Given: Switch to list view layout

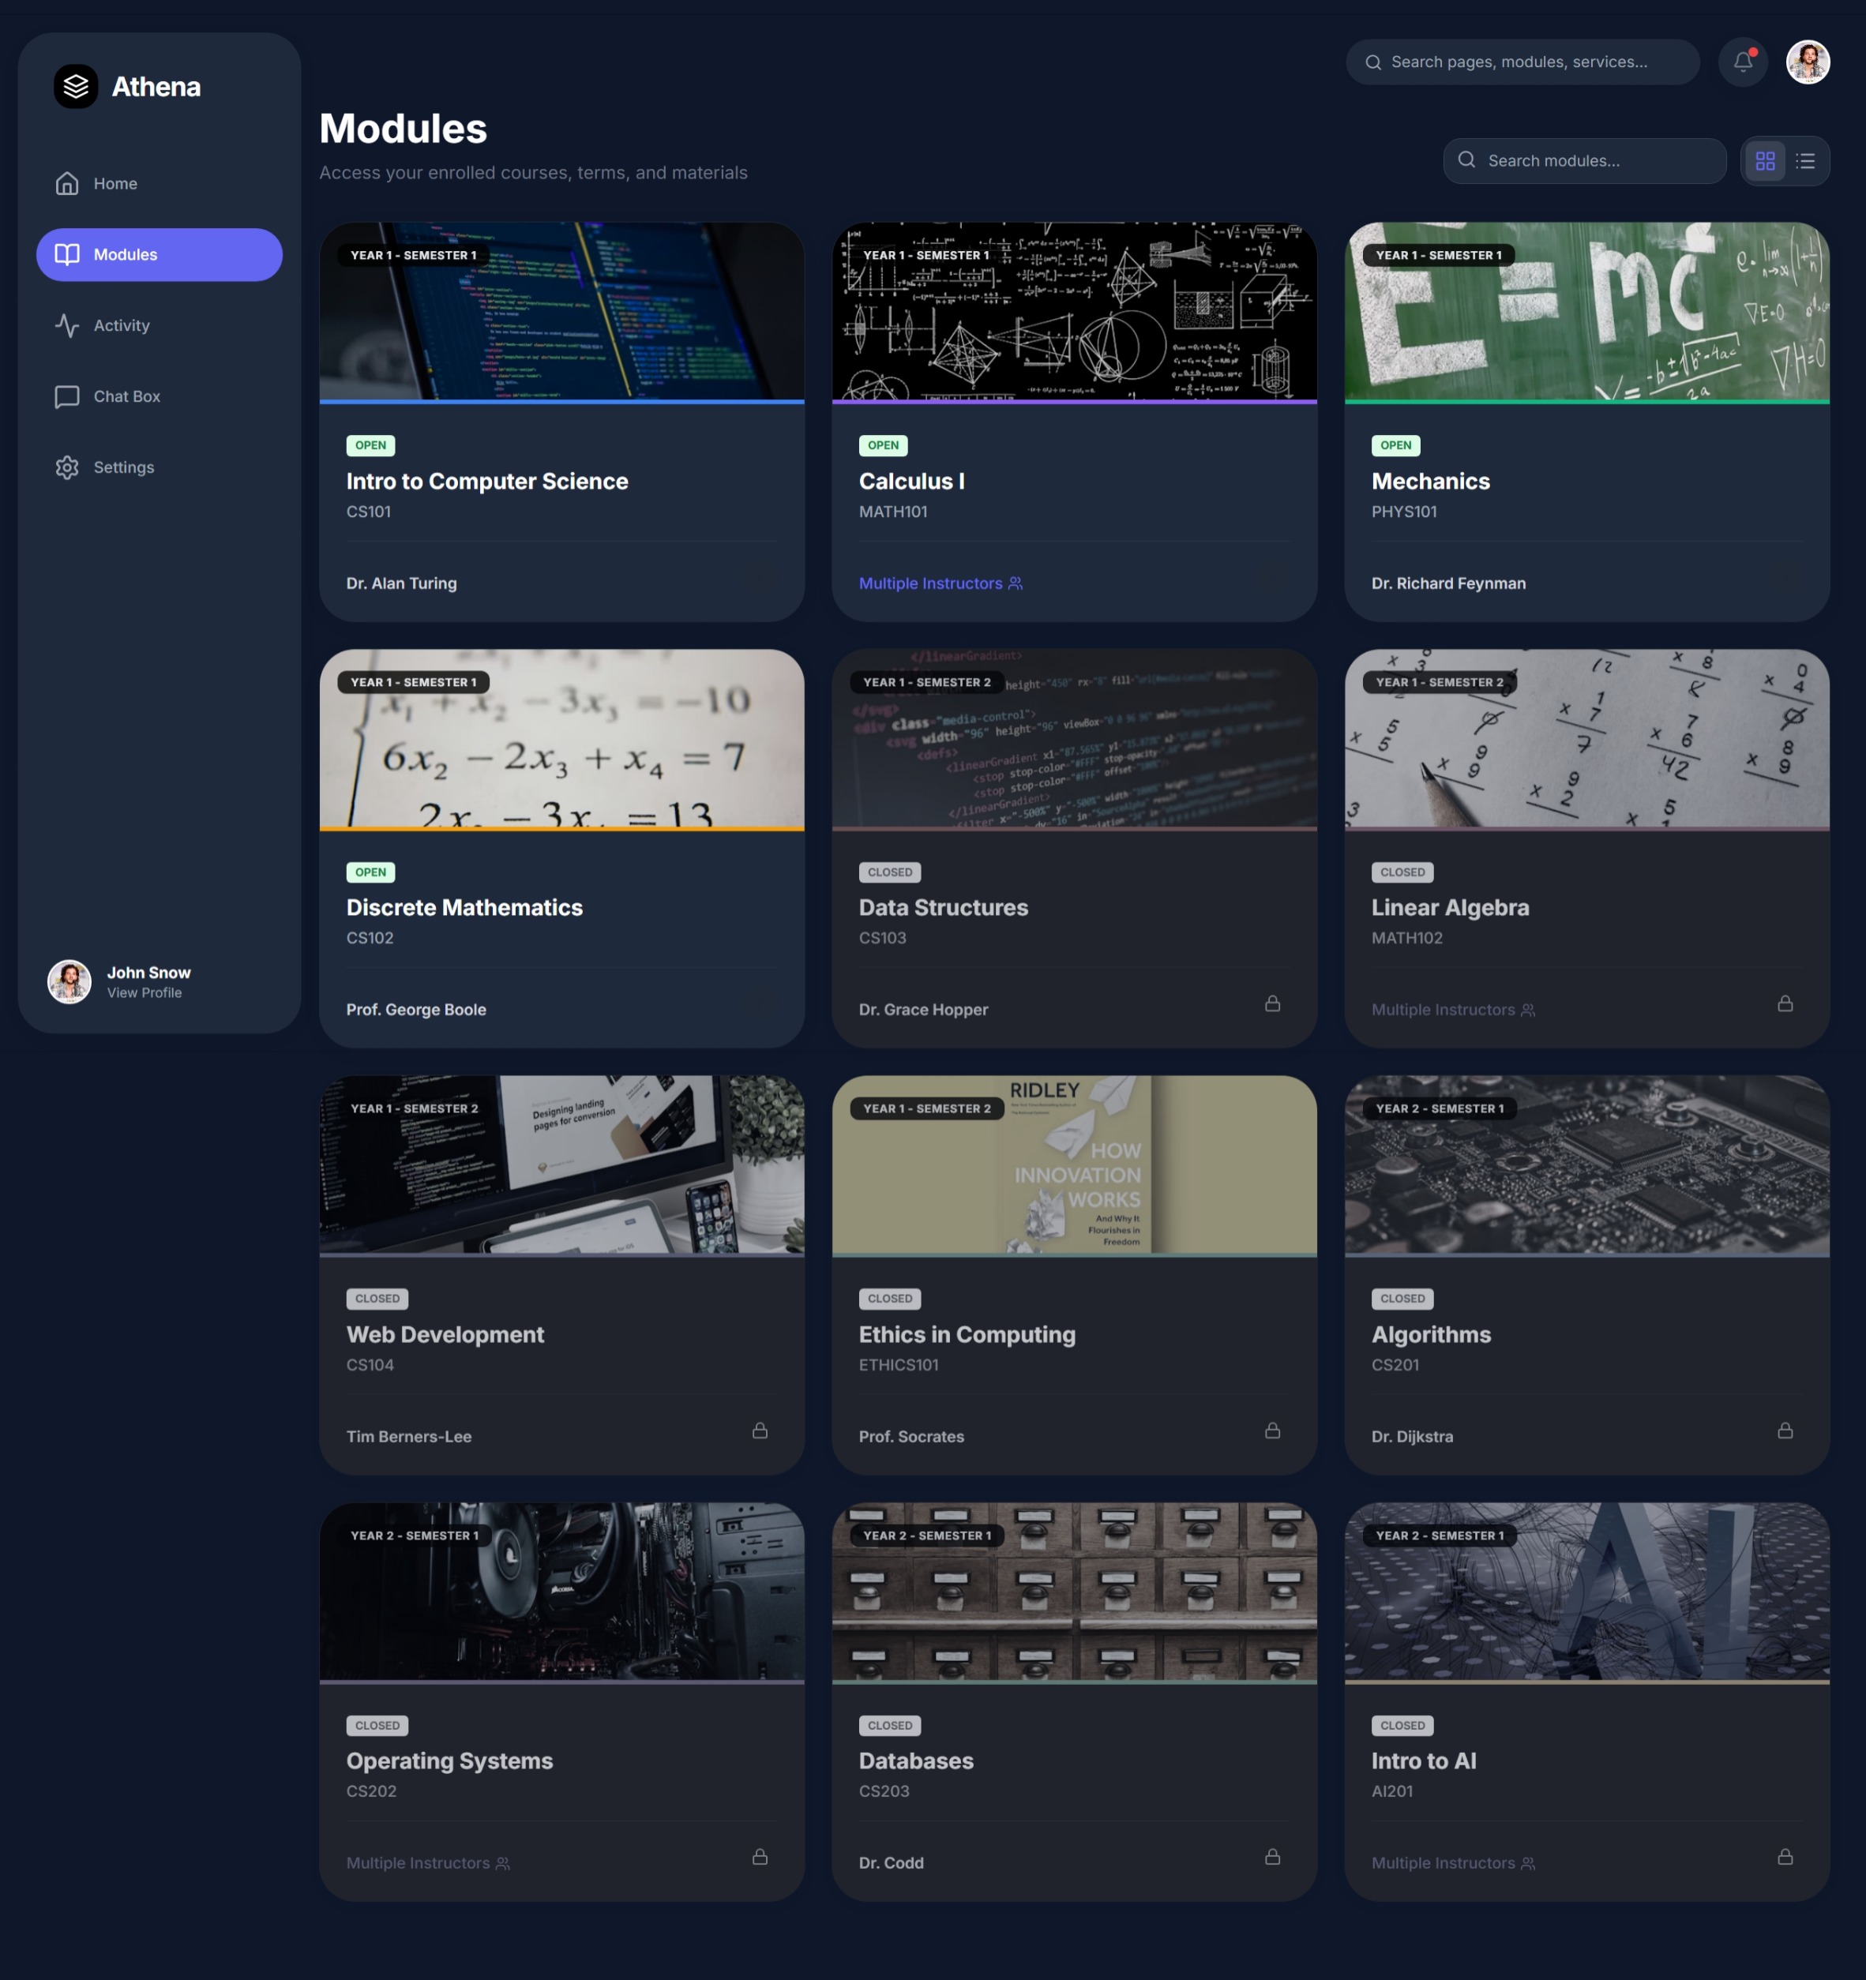Looking at the screenshot, I should (x=1805, y=160).
